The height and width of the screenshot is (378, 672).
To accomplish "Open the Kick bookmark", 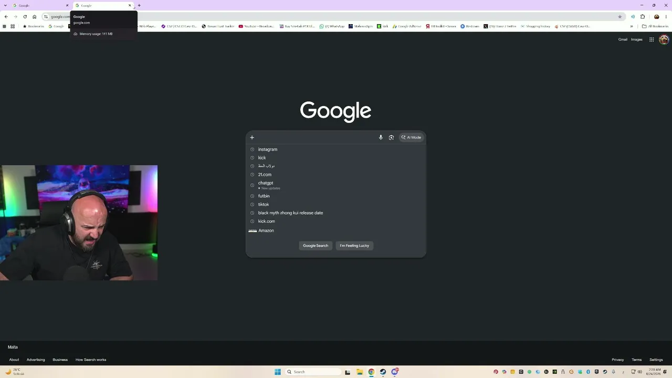I will [x=382, y=26].
